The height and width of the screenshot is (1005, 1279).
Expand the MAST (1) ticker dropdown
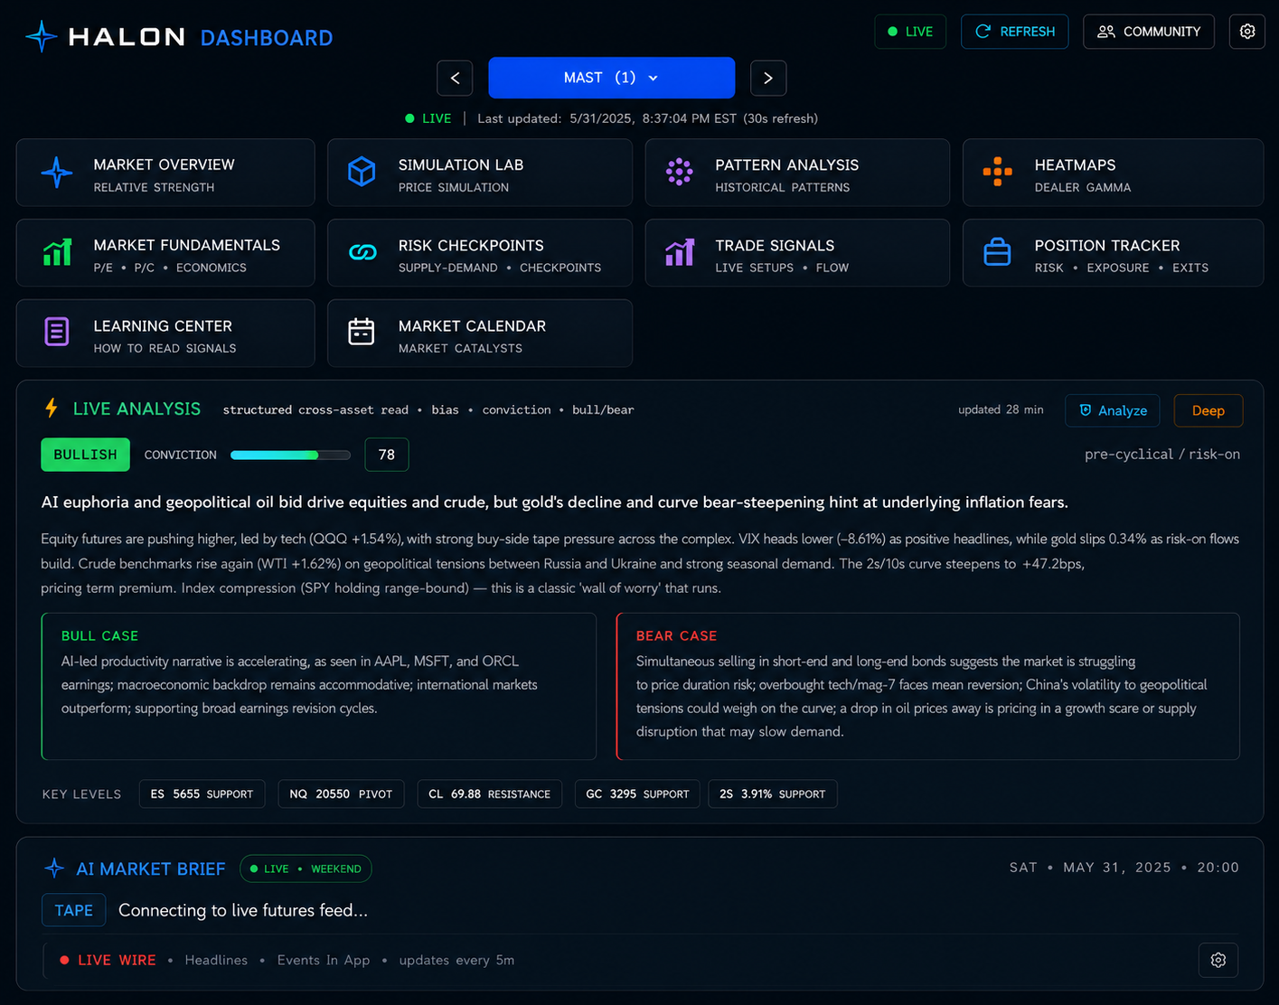611,78
